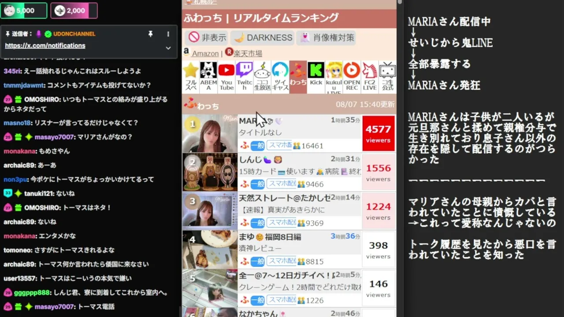Click the 1556 viewers box

378,172
